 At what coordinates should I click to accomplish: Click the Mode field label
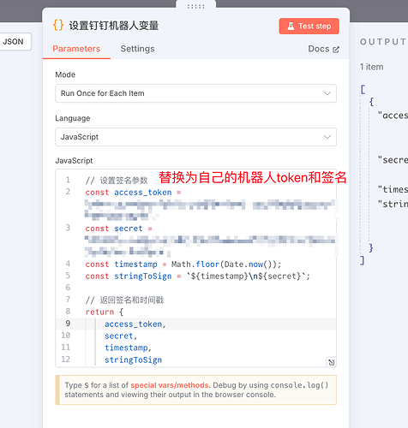[x=65, y=74]
